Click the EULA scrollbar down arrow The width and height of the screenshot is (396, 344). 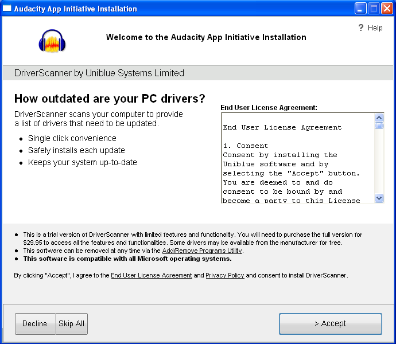click(x=379, y=198)
